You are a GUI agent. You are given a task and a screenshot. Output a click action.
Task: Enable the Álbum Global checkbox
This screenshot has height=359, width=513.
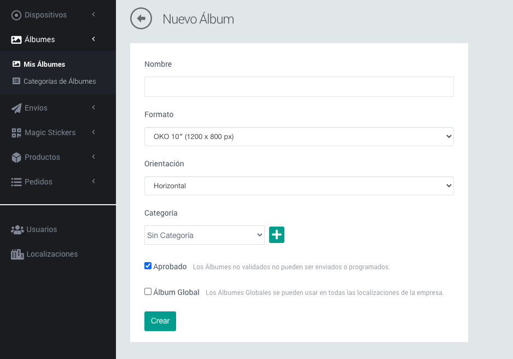pos(148,291)
